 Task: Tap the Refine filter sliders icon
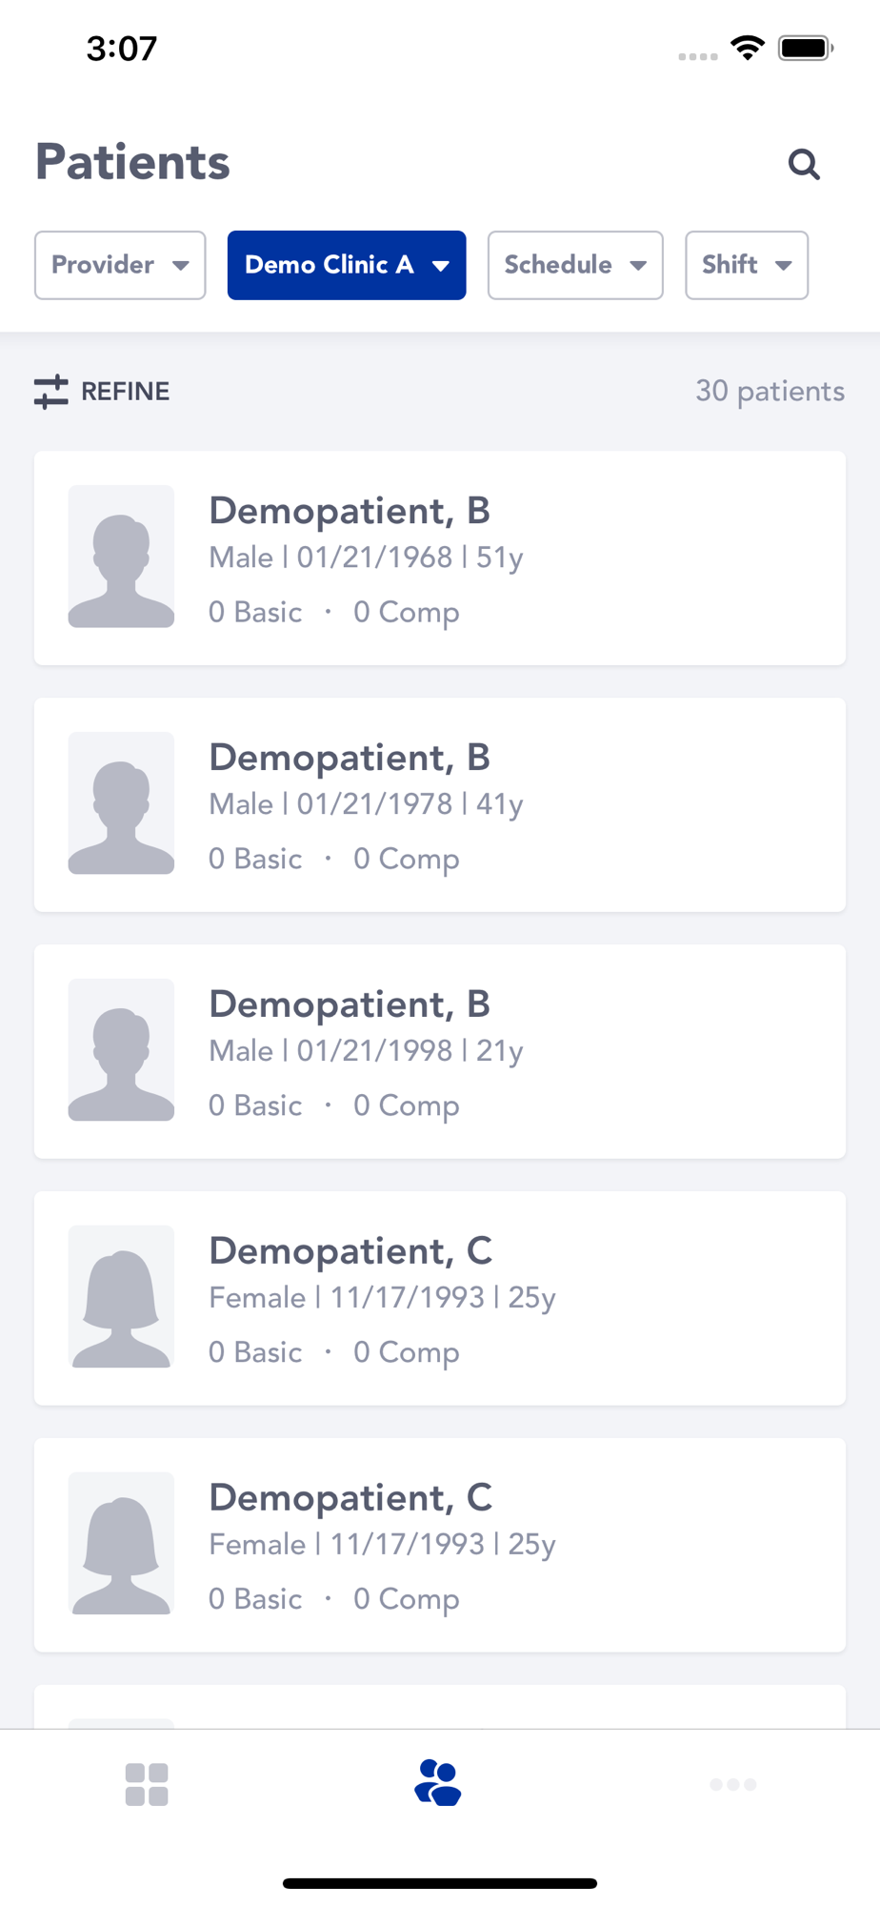click(51, 392)
